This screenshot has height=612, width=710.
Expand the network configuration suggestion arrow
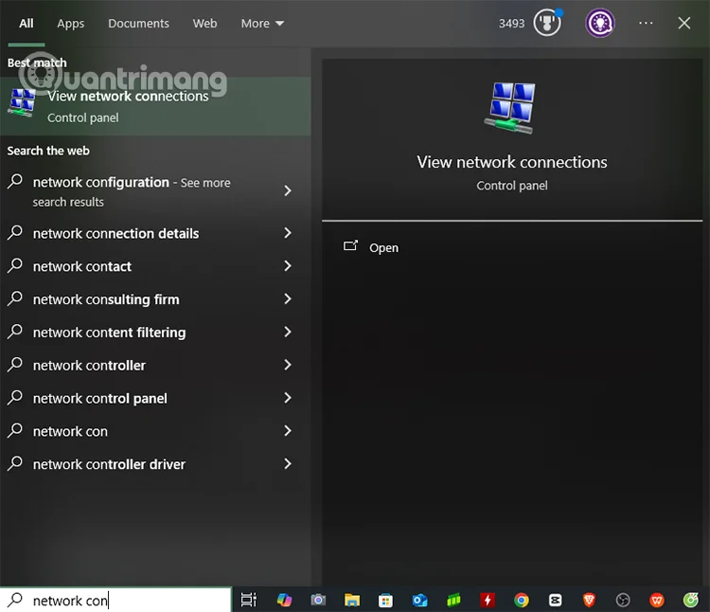[288, 190]
